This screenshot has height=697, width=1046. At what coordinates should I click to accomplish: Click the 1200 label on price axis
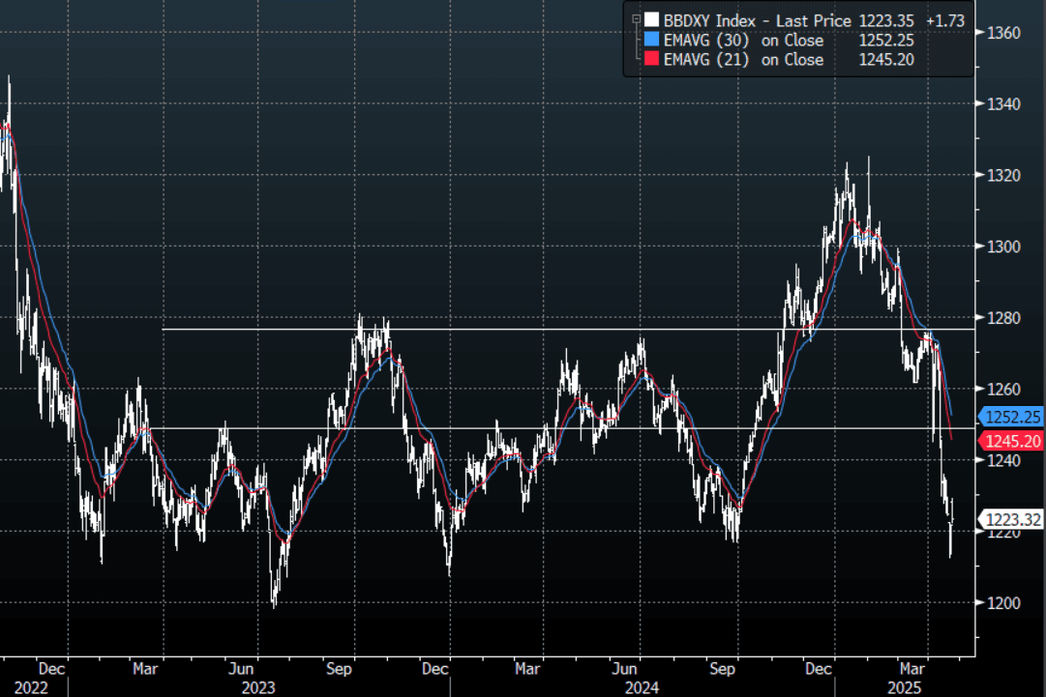(x=1004, y=603)
